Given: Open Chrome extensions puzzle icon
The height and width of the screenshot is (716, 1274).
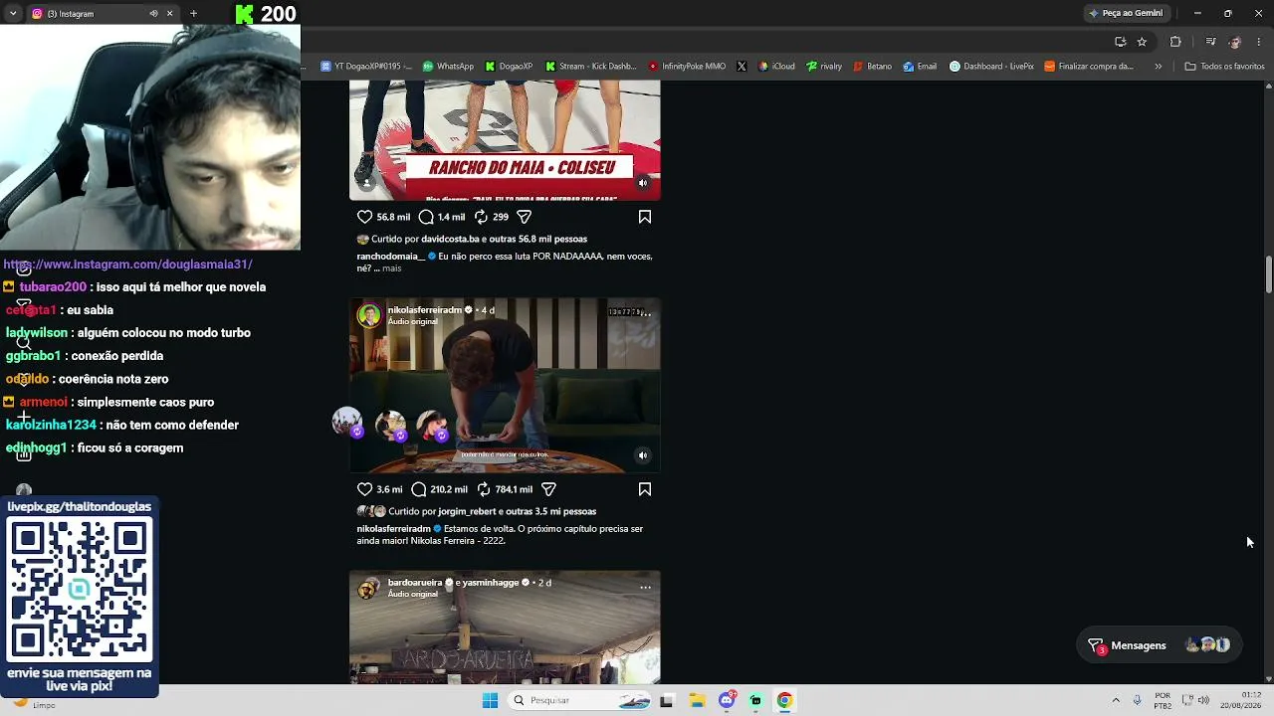Looking at the screenshot, I should (x=1175, y=42).
